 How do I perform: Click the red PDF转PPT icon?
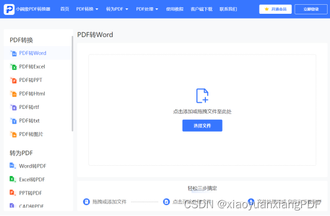coord(14,80)
